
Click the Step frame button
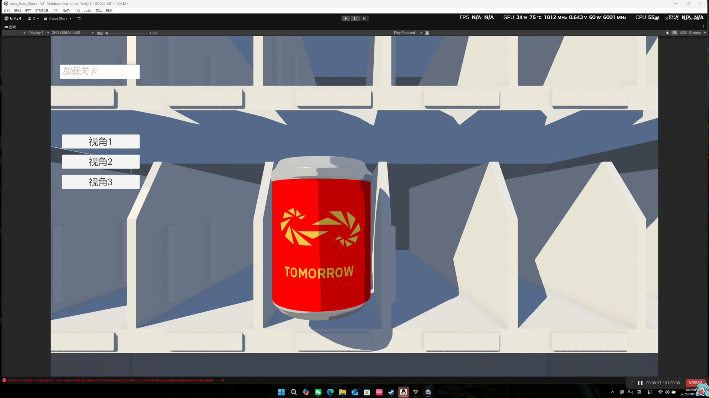[x=364, y=18]
